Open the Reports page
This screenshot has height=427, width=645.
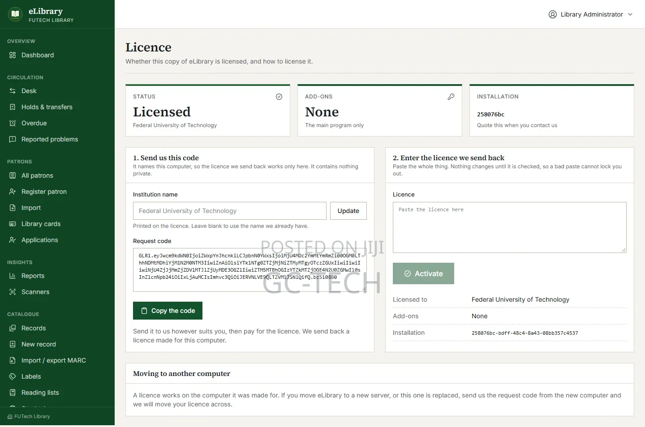coord(57,276)
